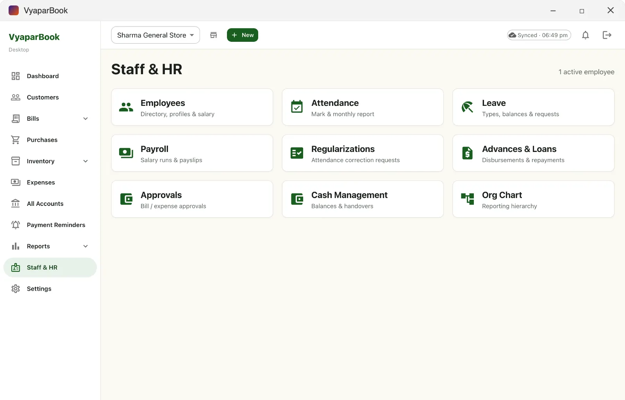Screen dimensions: 625x400
Task: Open the Employees card title
Action: pyautogui.click(x=163, y=103)
